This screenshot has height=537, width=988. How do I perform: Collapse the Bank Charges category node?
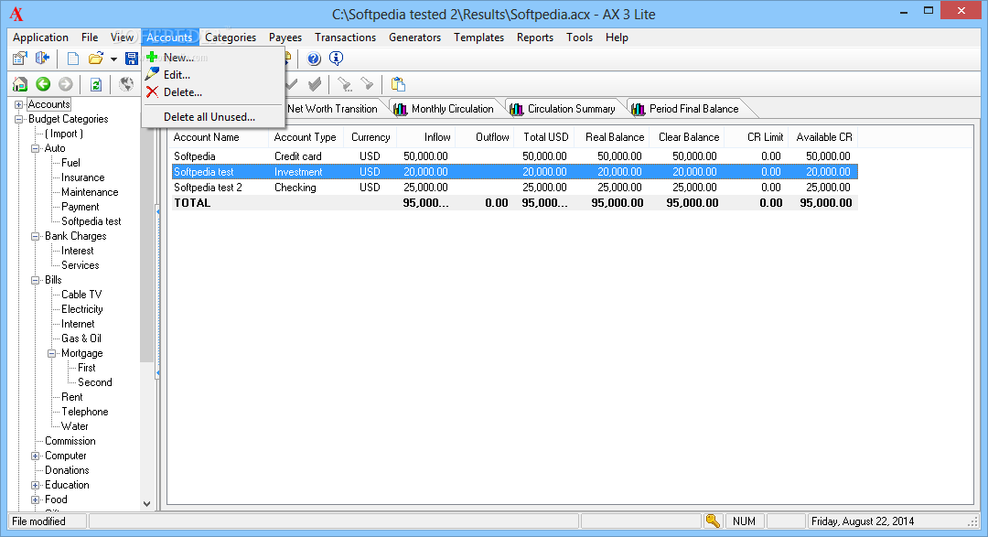tap(36, 236)
